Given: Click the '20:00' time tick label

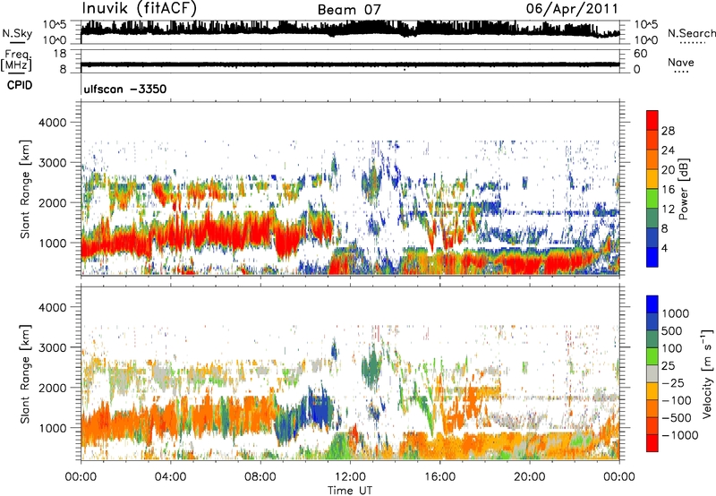Looking at the screenshot, I should [530, 477].
